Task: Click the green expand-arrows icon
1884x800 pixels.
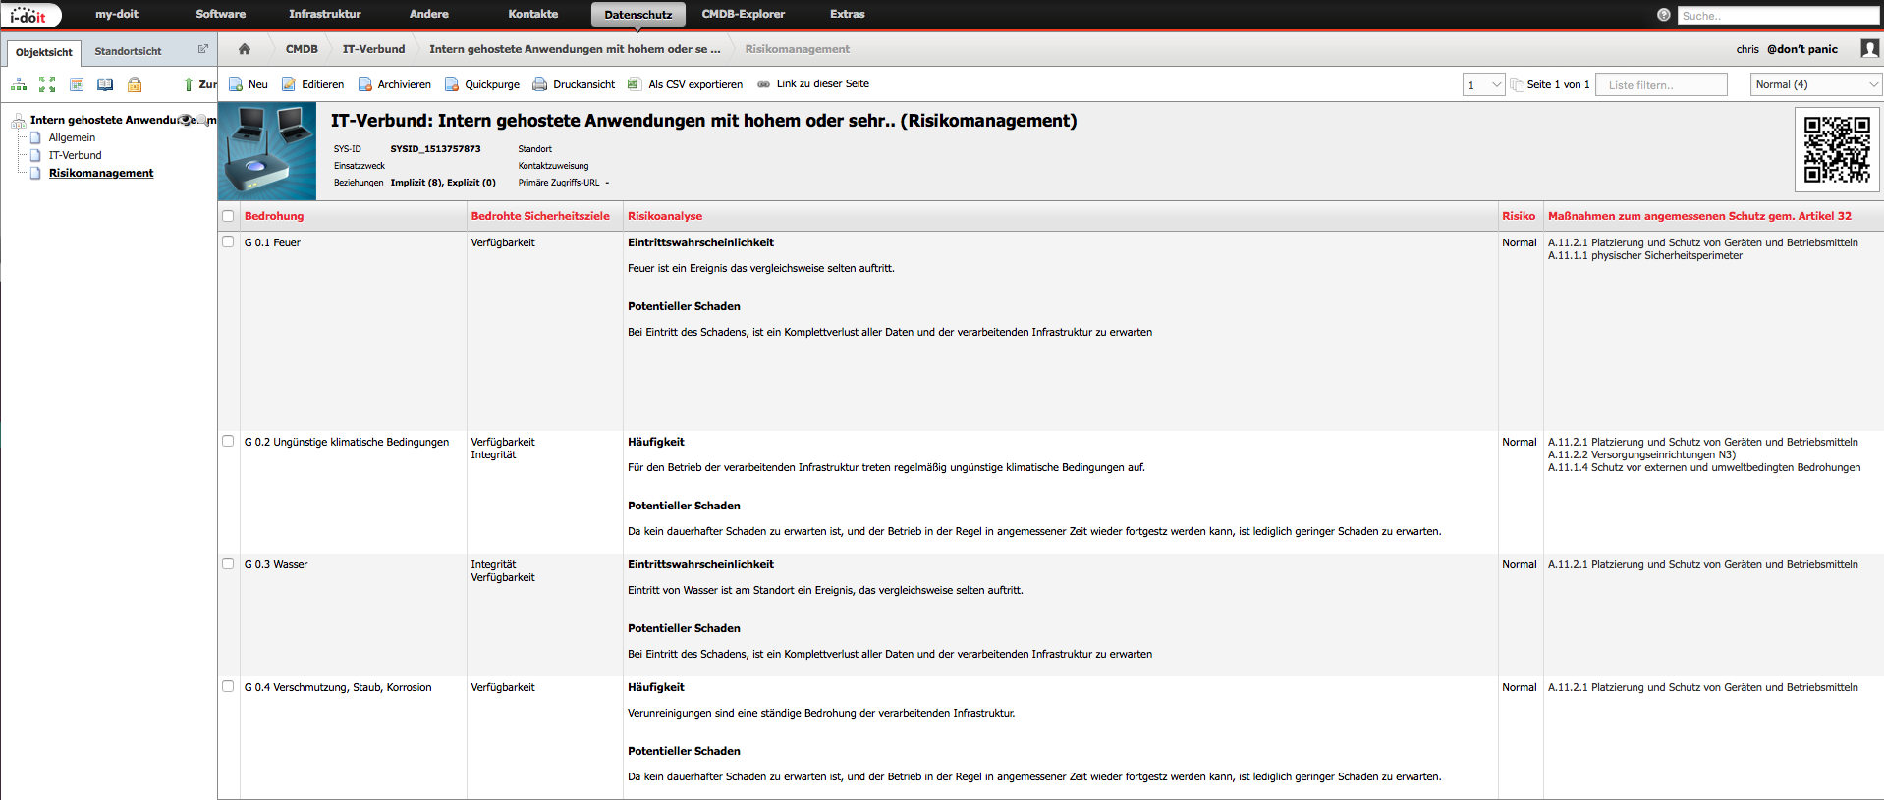Action: tap(47, 84)
